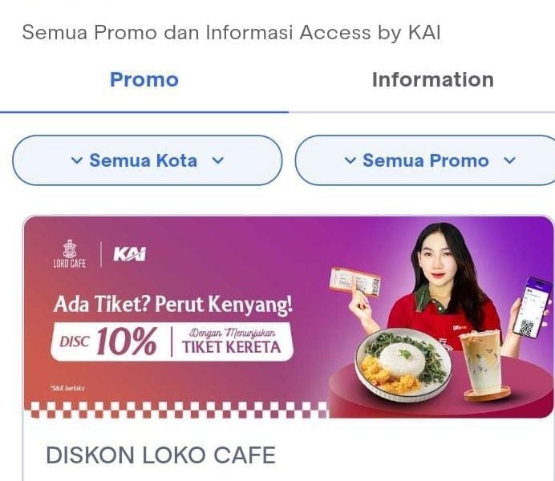Screen dimensions: 555x481
Task: Tap the Loko Cafe logo on banner
Action: pos(69,254)
